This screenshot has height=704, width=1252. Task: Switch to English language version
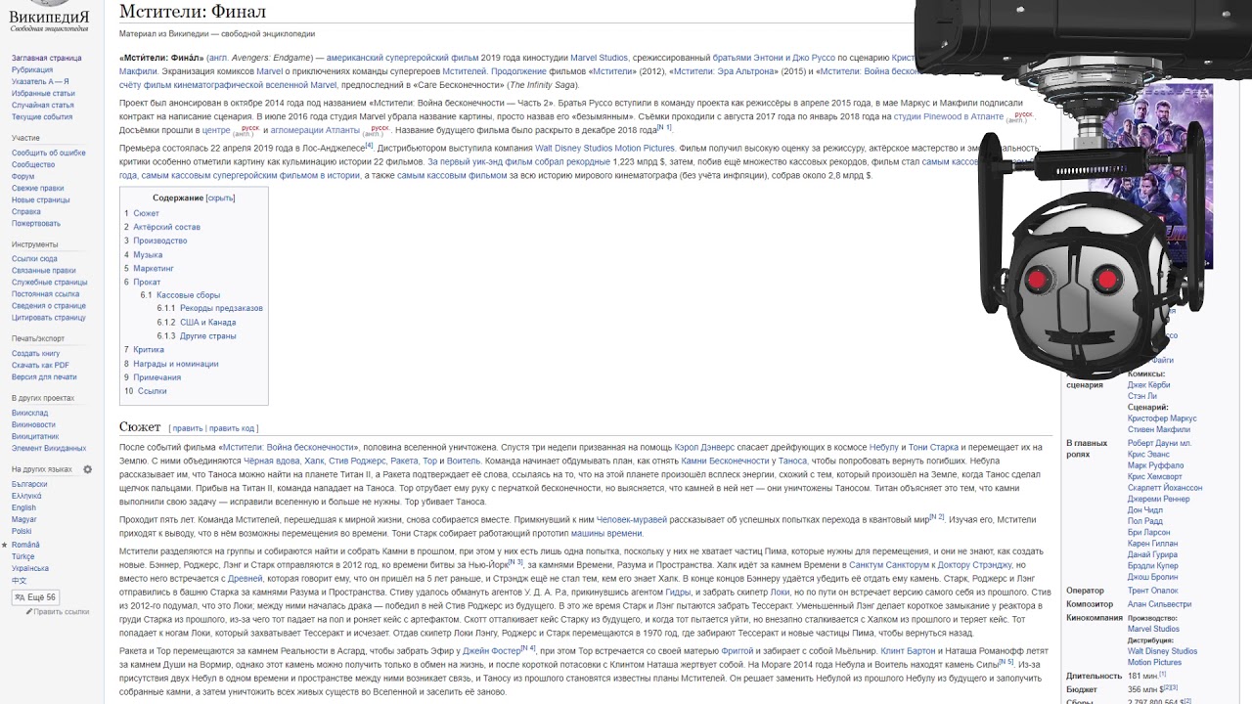pos(23,507)
